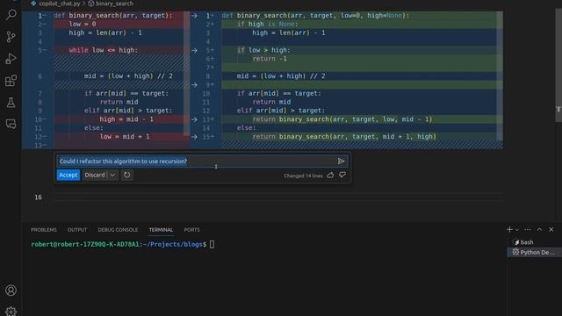The image size is (562, 316).
Task: Discard the Copilot suggested changes
Action: pyautogui.click(x=95, y=175)
